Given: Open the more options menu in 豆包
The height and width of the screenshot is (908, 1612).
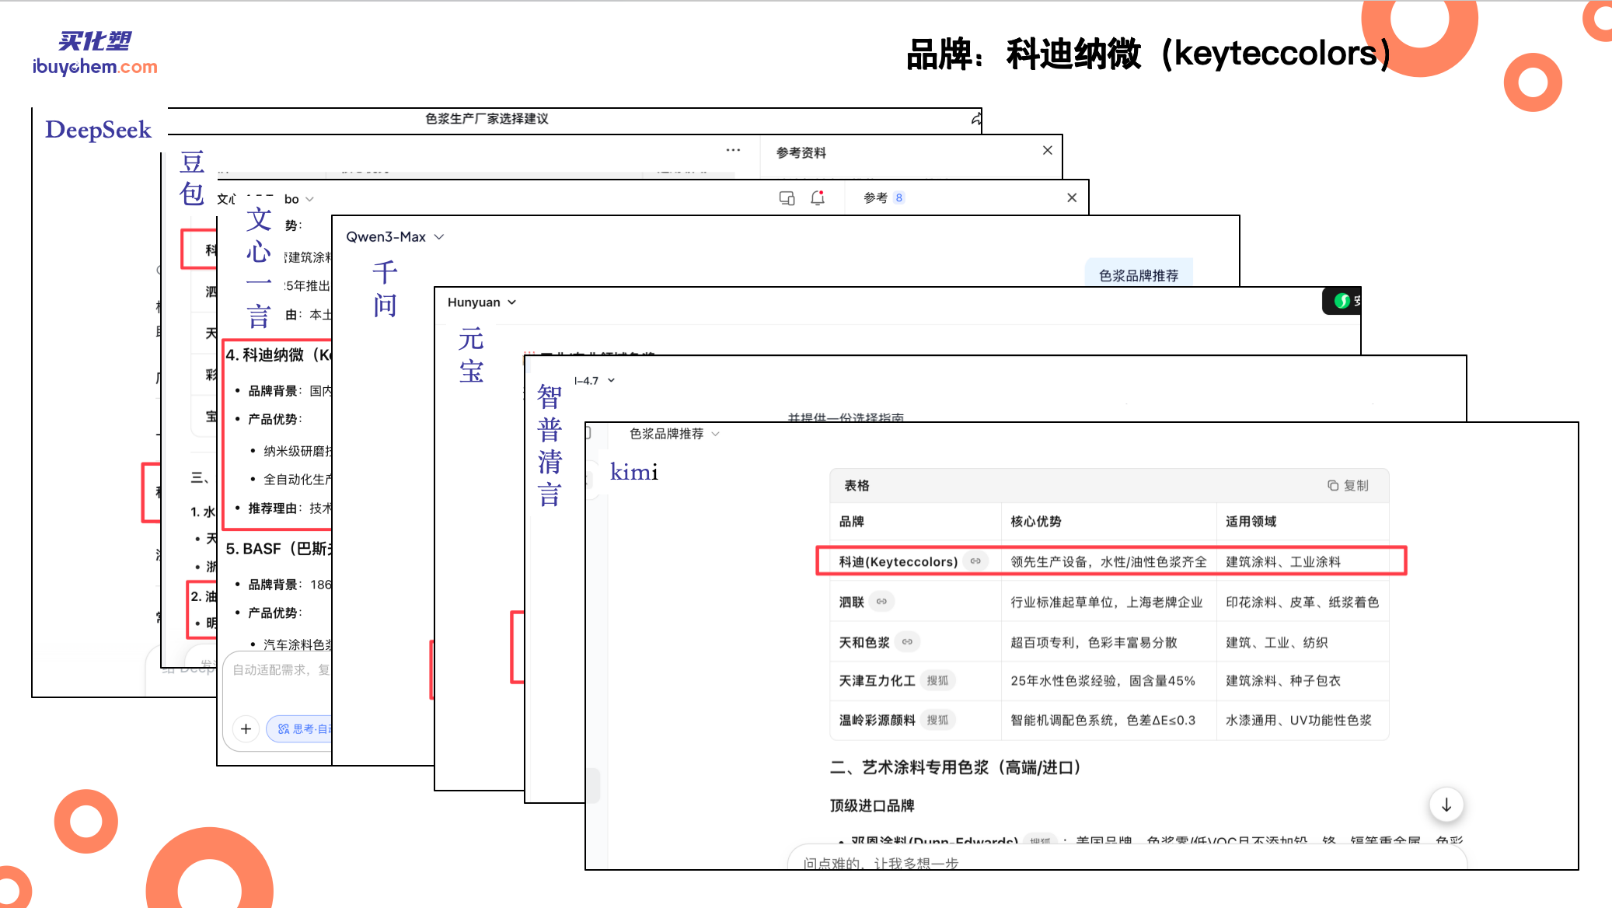Looking at the screenshot, I should pos(733,148).
